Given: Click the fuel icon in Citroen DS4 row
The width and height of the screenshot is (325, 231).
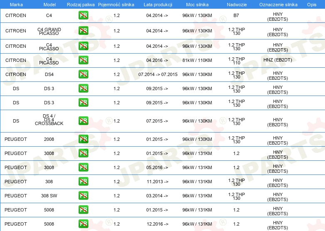Looking at the screenshot, I should click(x=83, y=74).
